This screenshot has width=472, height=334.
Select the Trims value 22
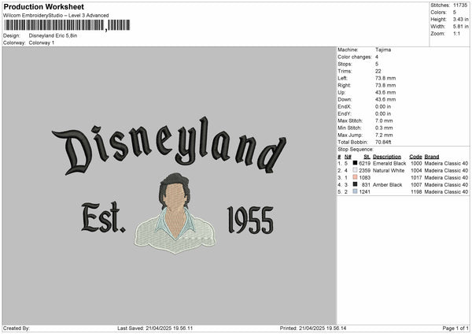point(378,71)
